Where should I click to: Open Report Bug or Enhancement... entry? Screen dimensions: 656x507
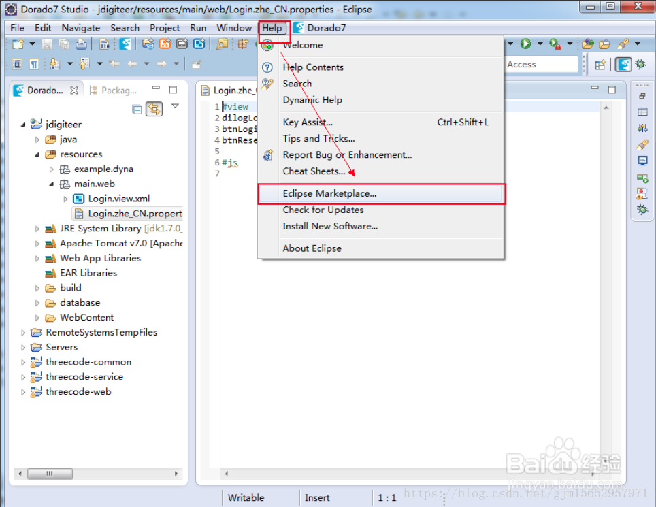[380, 154]
